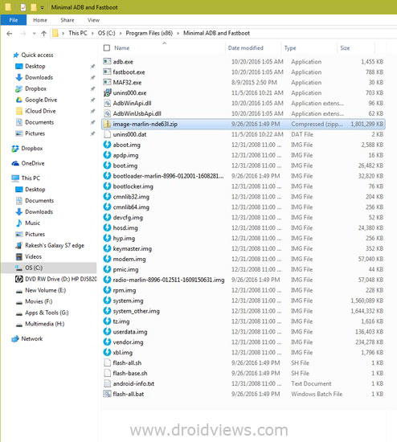397x442 pixels.
Task: Click Program Files (x86) in address bar
Action: tap(149, 33)
